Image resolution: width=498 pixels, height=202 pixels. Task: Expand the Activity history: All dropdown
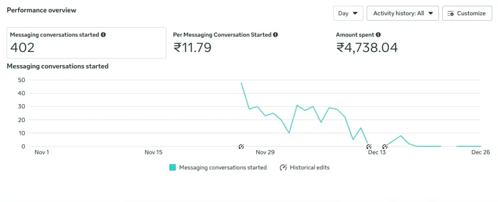403,13
